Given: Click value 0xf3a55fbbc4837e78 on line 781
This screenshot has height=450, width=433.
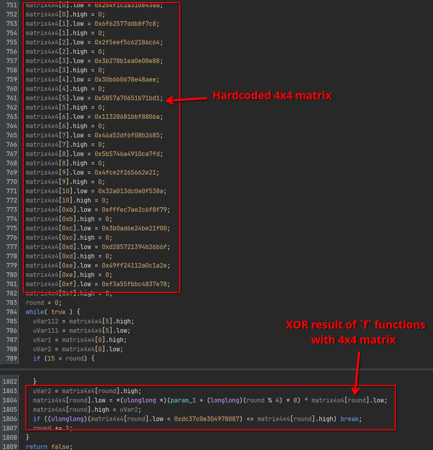Looking at the screenshot, I should pyautogui.click(x=132, y=284).
